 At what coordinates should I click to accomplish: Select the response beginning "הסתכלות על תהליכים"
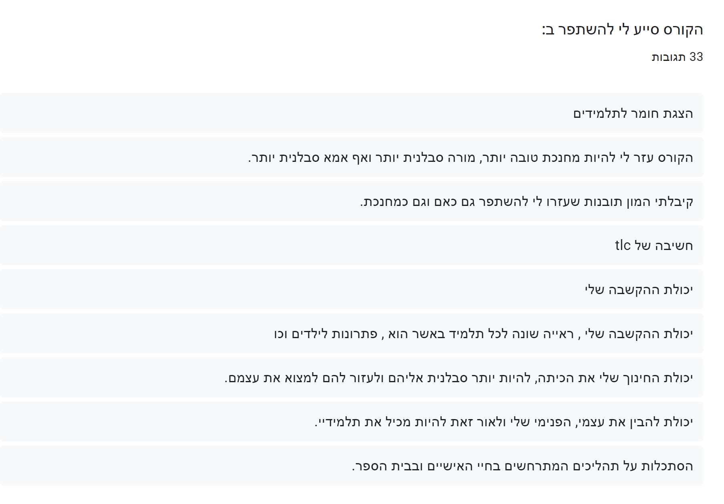tap(522, 466)
